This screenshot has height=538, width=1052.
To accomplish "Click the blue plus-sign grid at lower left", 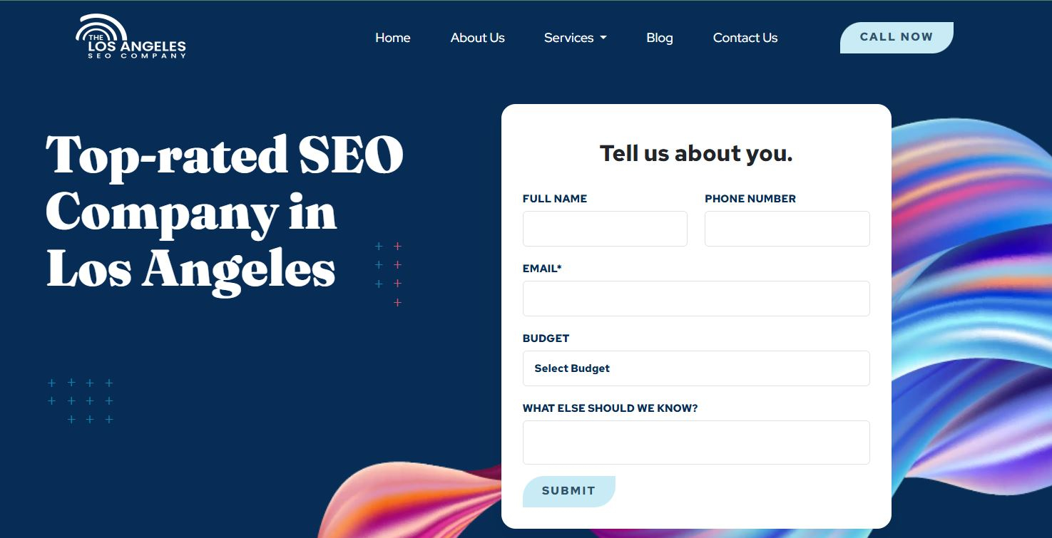I will [x=81, y=401].
